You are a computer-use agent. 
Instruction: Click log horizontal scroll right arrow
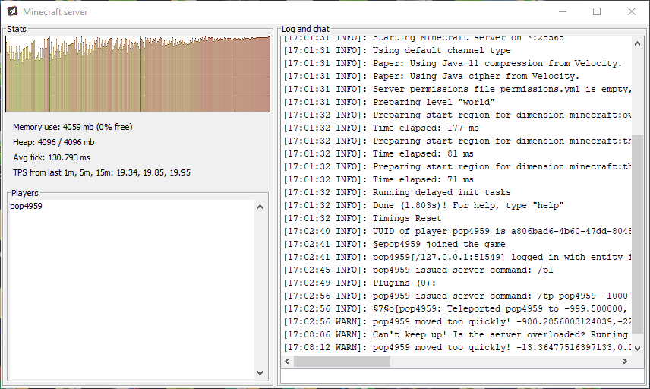point(625,361)
